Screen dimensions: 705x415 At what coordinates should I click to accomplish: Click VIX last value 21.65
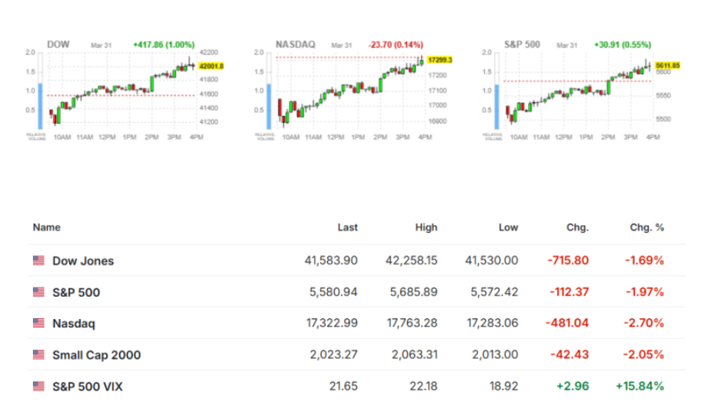coord(343,387)
